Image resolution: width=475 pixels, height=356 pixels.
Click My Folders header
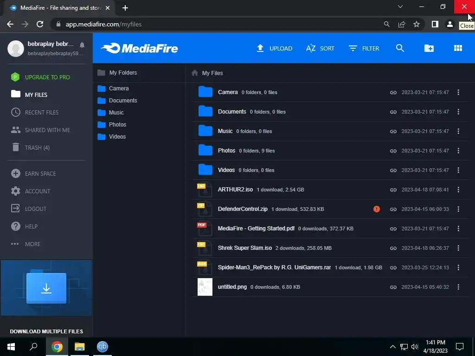coord(117,73)
